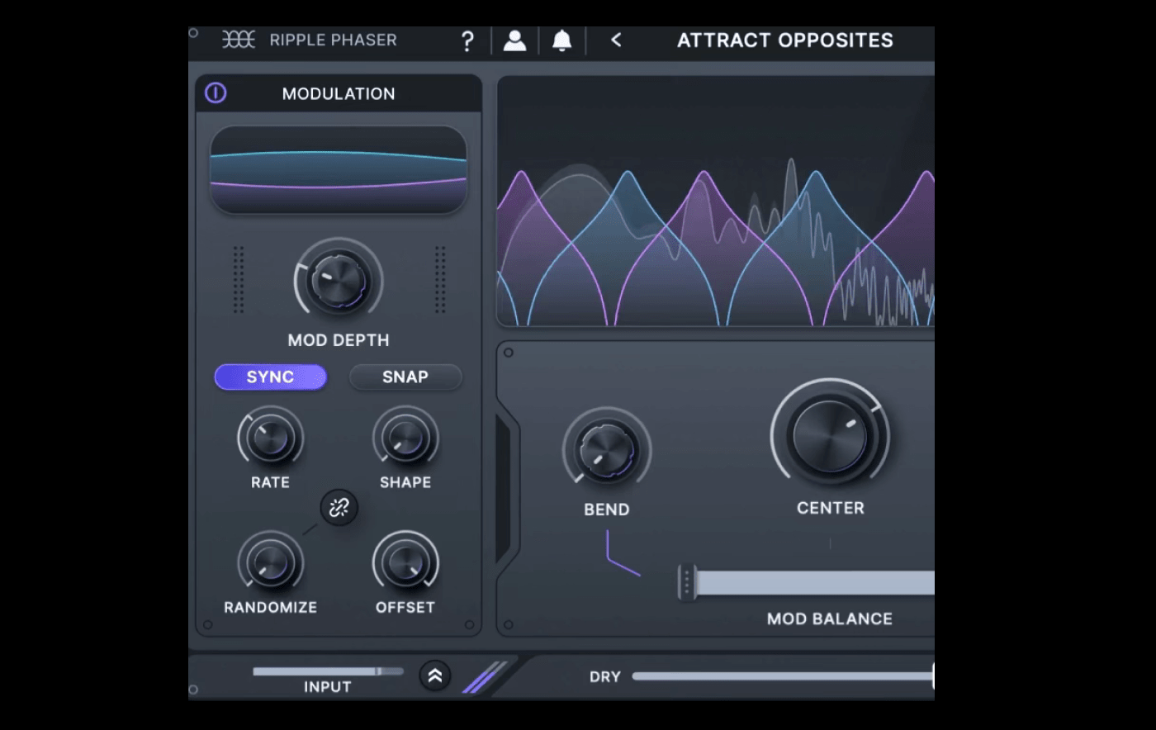Disable the SYNC toggle

tap(270, 377)
